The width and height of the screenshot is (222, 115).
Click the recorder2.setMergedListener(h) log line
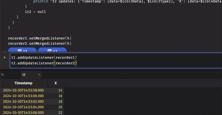[40, 43]
